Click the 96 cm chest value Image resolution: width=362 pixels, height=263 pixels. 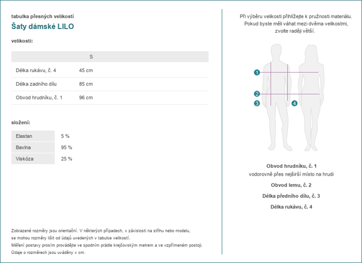click(x=86, y=97)
